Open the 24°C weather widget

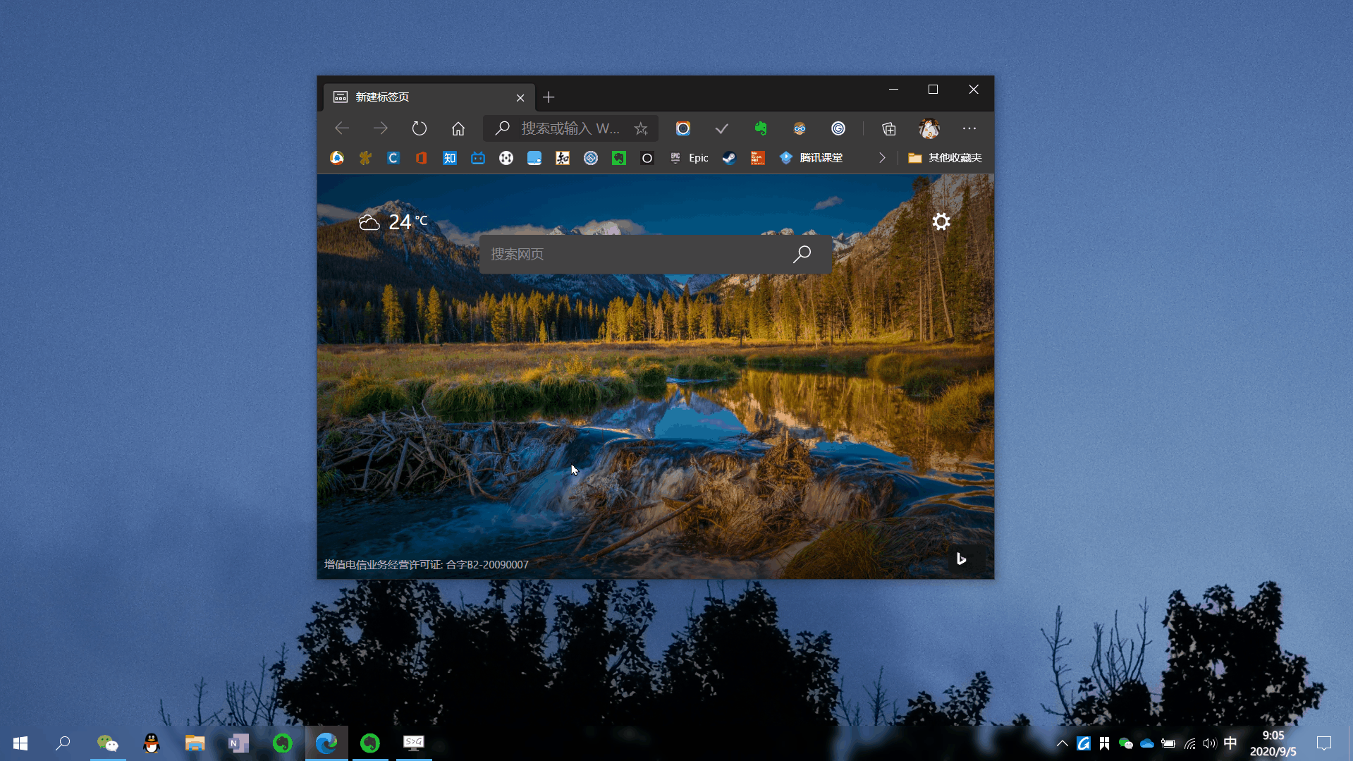coord(393,222)
